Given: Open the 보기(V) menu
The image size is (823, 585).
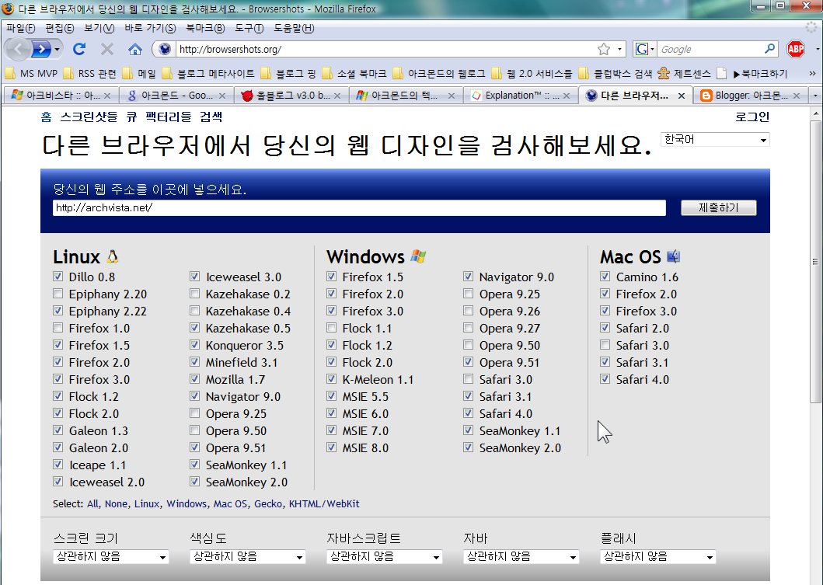Looking at the screenshot, I should click(99, 28).
